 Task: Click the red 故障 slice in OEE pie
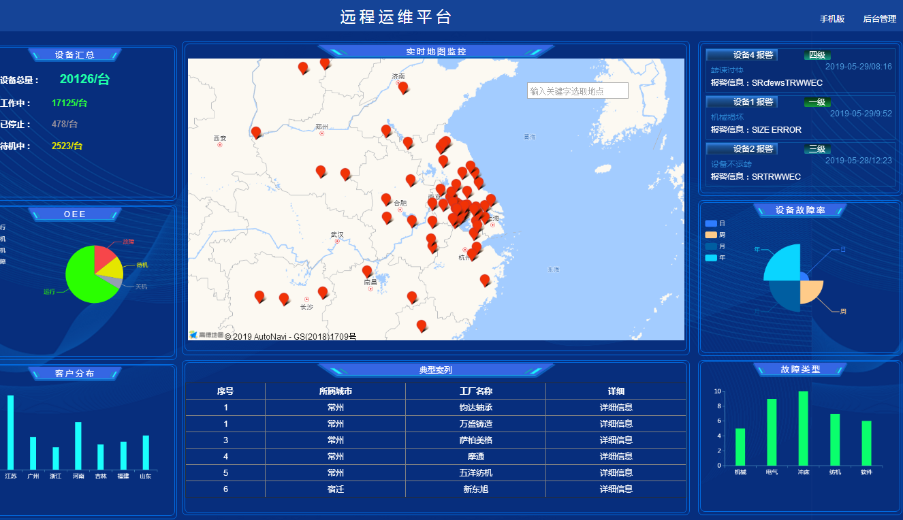point(104,257)
